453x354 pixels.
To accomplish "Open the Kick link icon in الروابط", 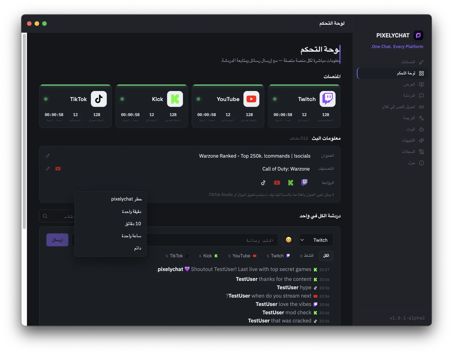I will (x=290, y=183).
